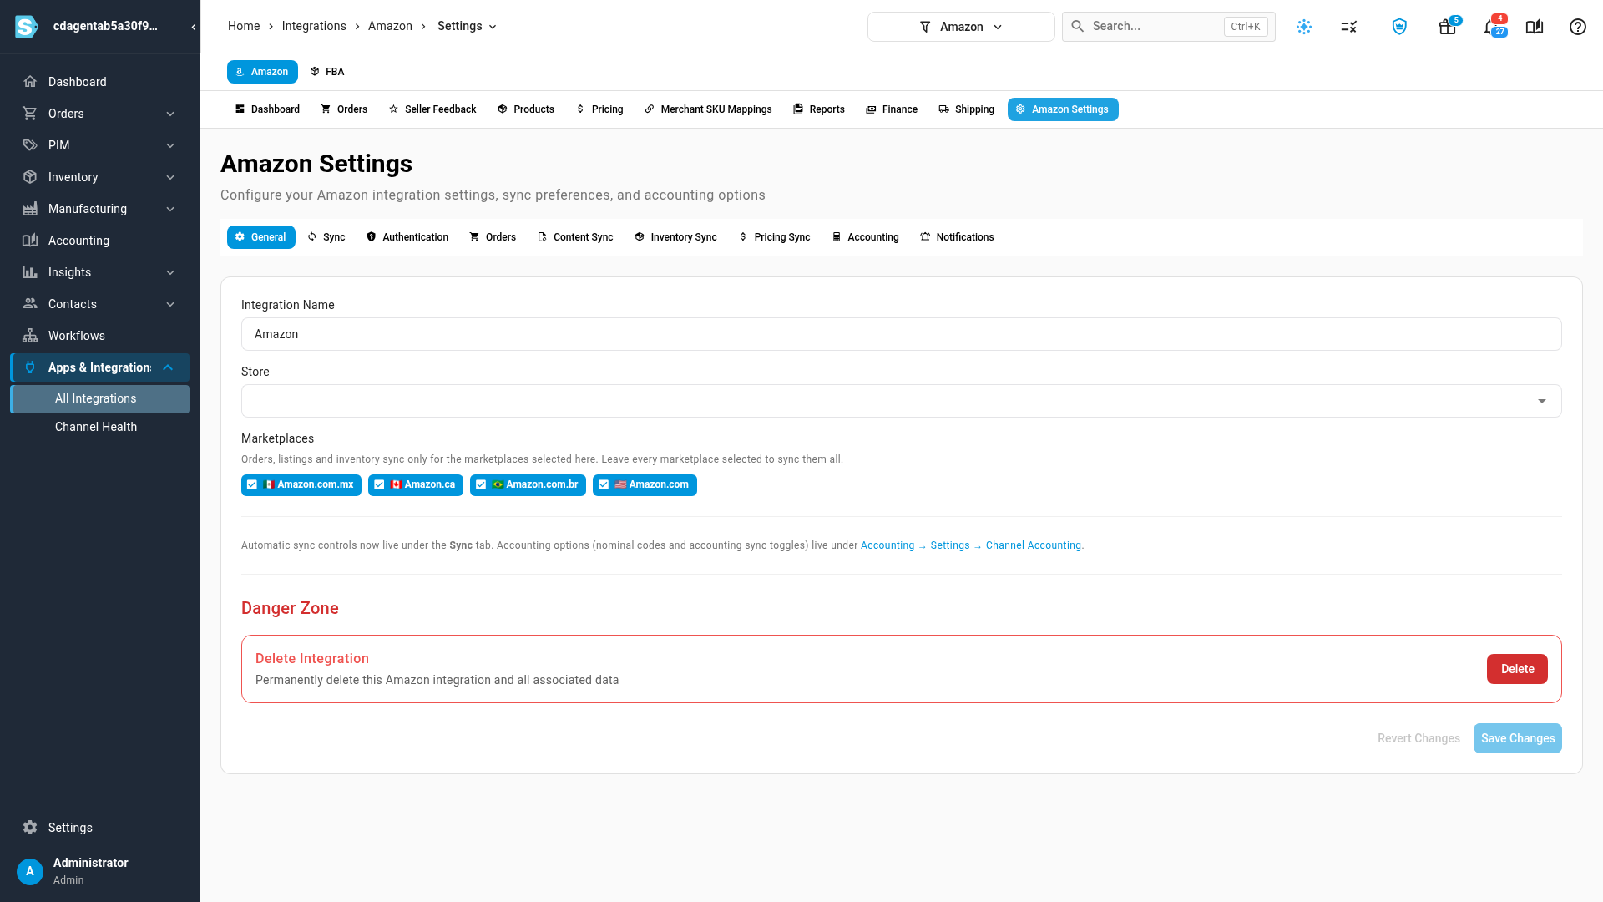Open Workflows in the left sidebar
Screen dimensions: 1603x902
tap(100, 336)
